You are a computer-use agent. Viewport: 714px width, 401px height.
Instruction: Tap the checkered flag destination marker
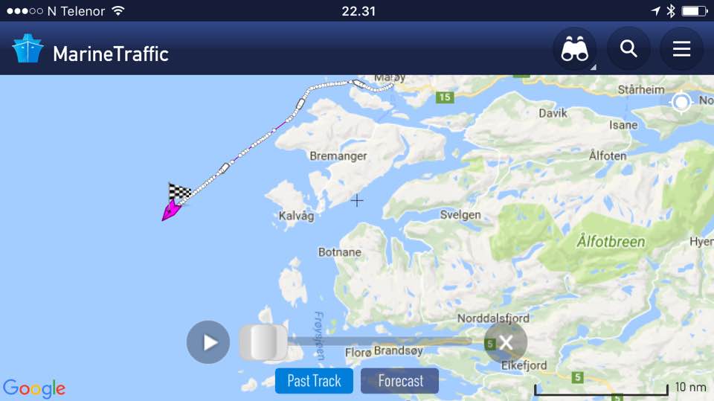pyautogui.click(x=179, y=191)
